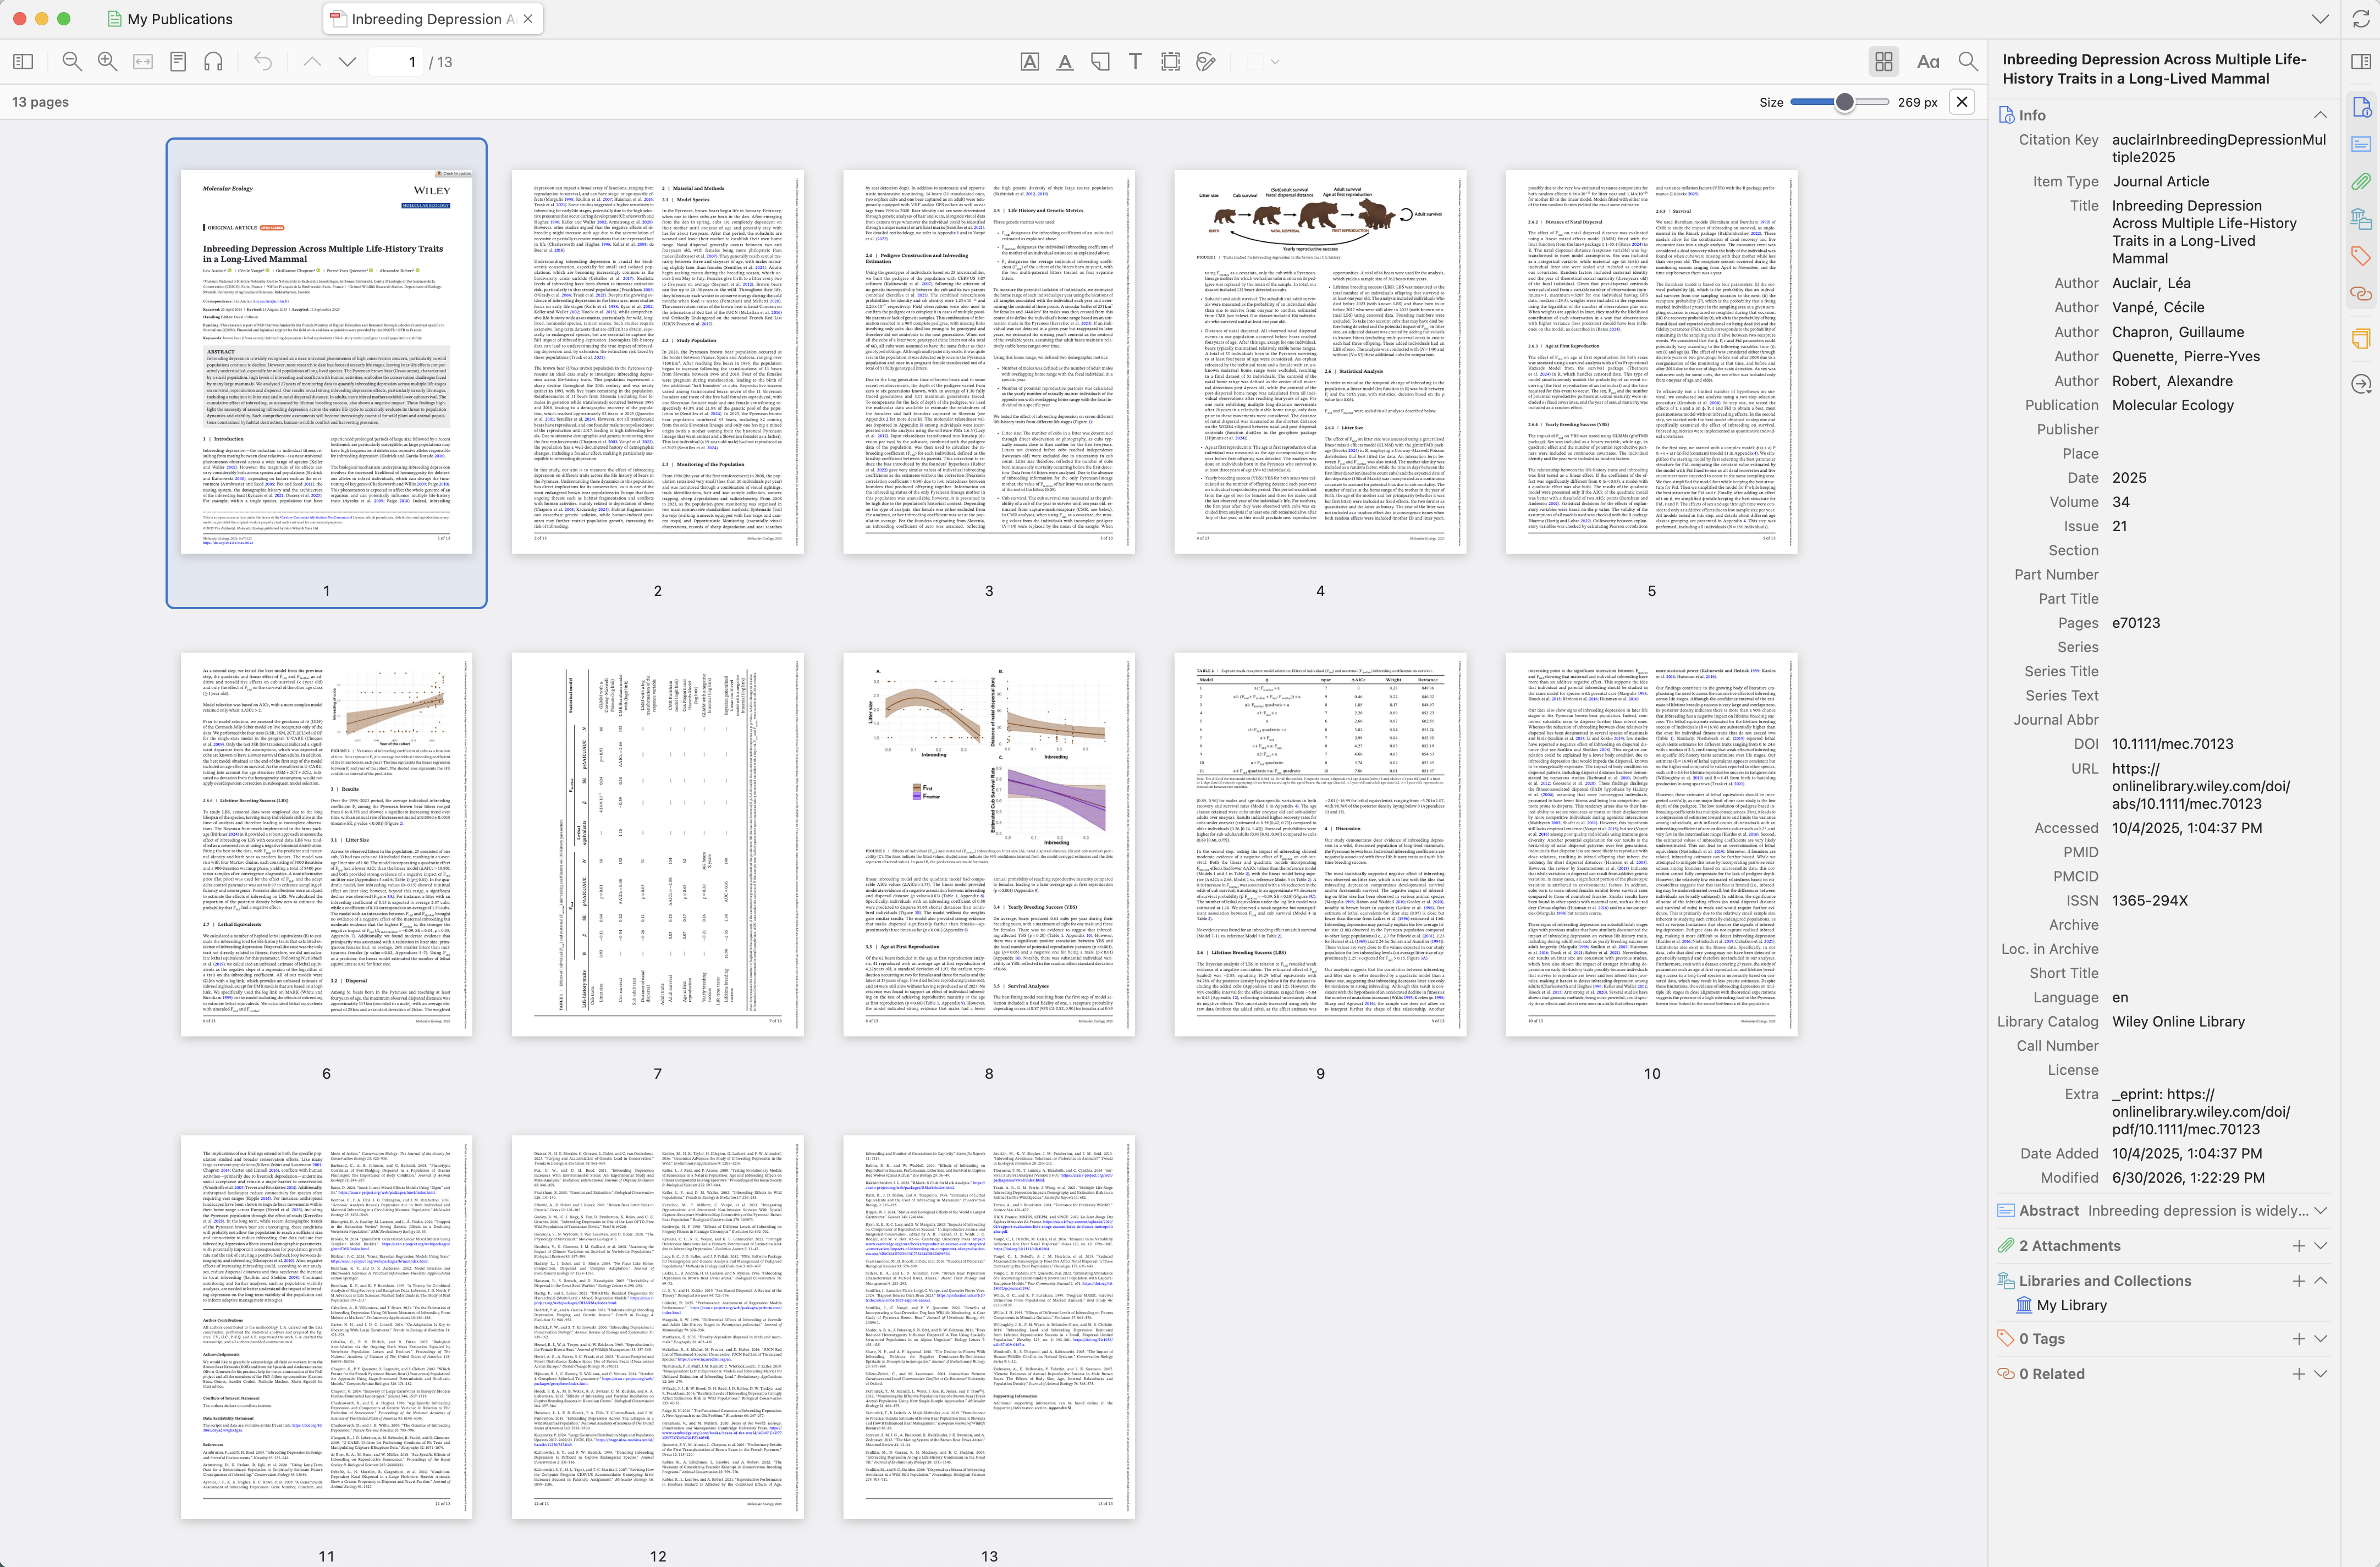
Task: Toggle the right item pane
Action: [x=2361, y=62]
